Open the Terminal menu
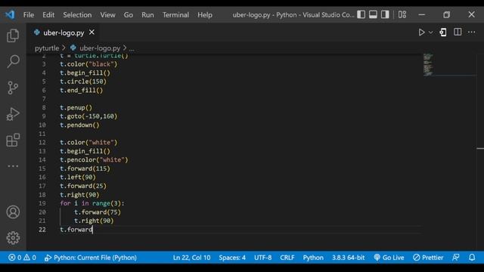The width and height of the screenshot is (484, 272). [x=175, y=15]
